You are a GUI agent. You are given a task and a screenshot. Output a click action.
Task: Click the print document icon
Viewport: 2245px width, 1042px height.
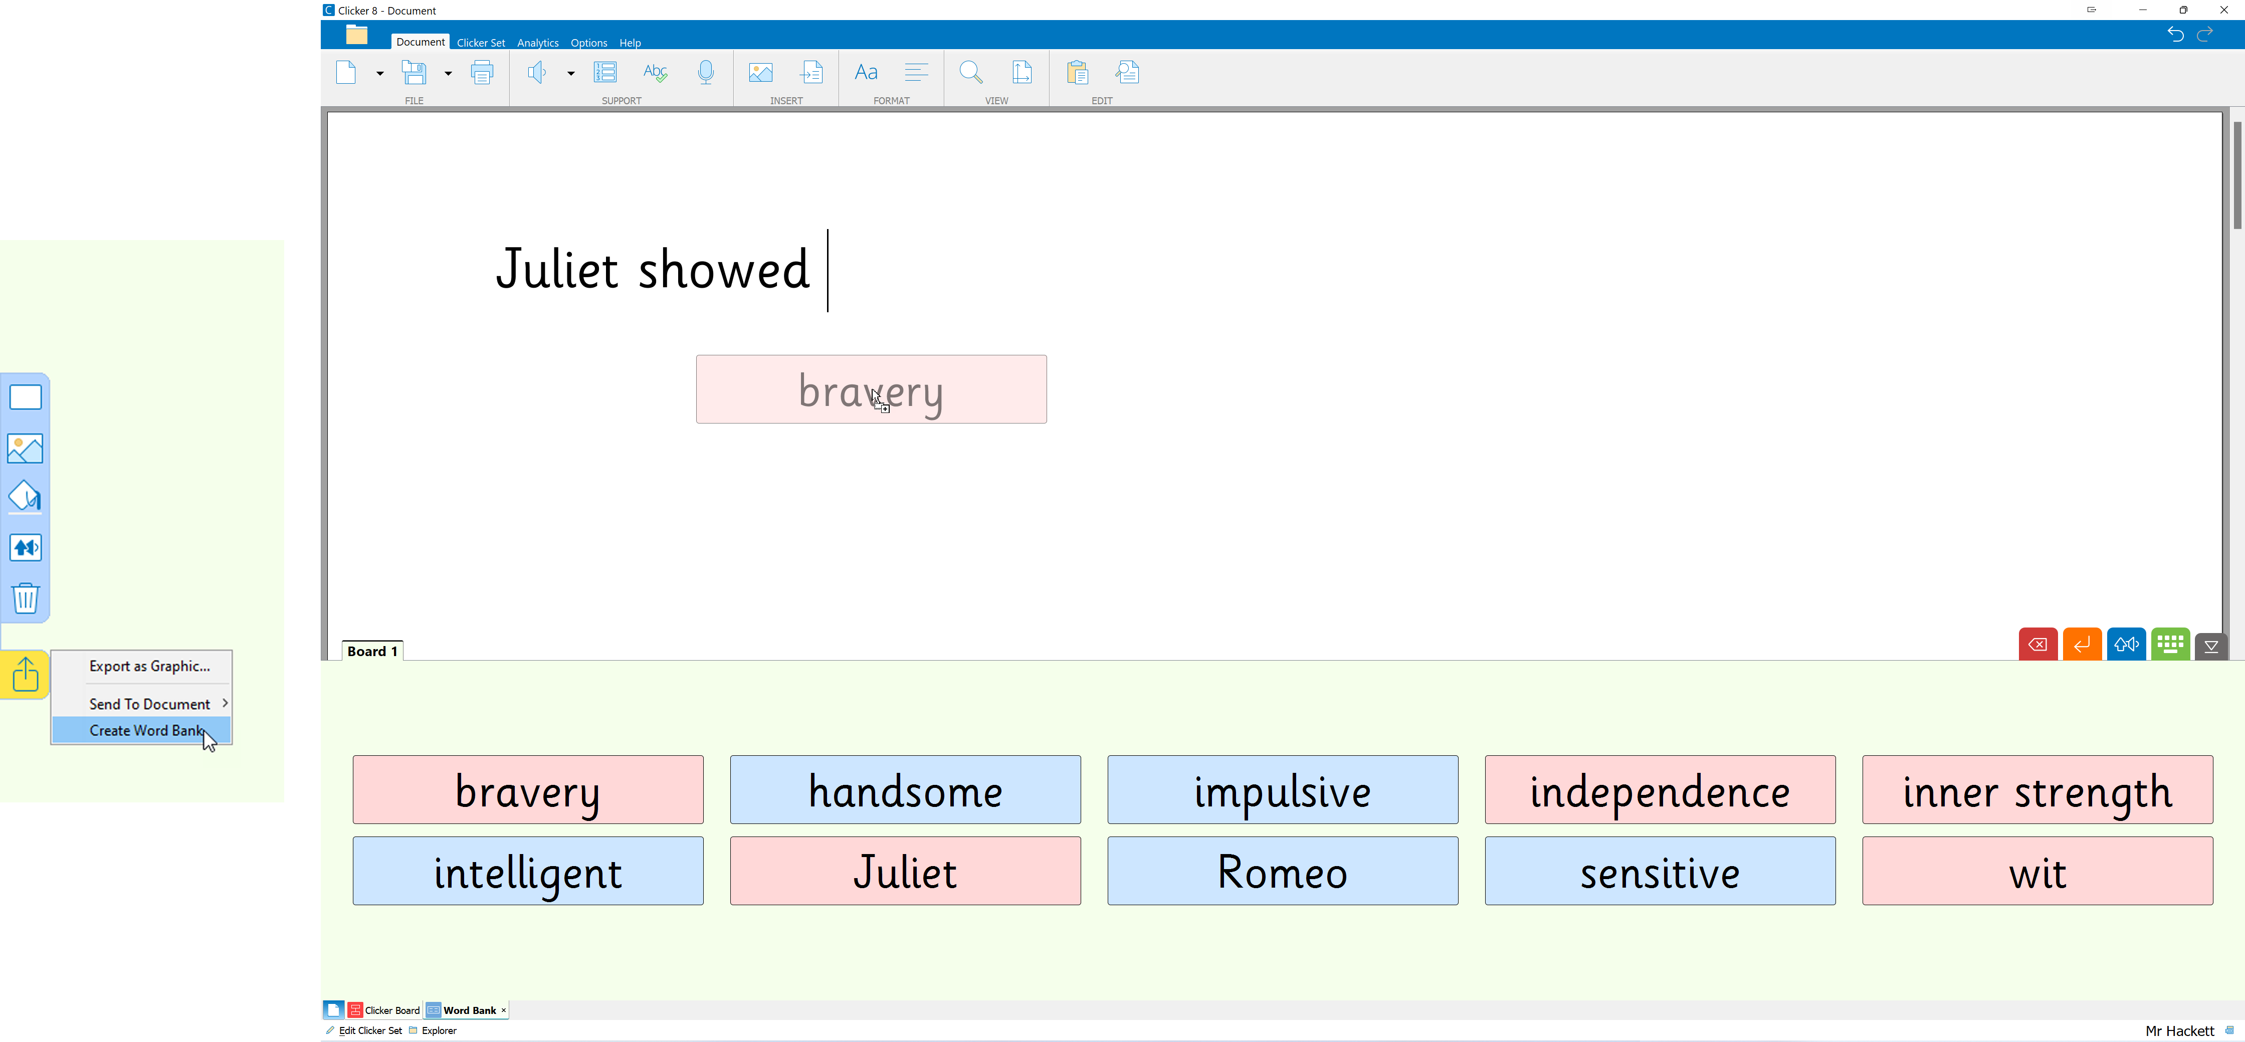click(482, 72)
